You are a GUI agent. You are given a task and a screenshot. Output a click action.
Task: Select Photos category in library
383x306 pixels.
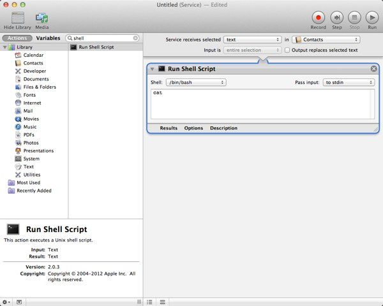(27, 143)
